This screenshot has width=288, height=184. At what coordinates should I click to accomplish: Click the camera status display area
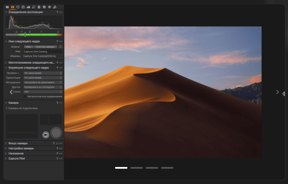(22, 126)
